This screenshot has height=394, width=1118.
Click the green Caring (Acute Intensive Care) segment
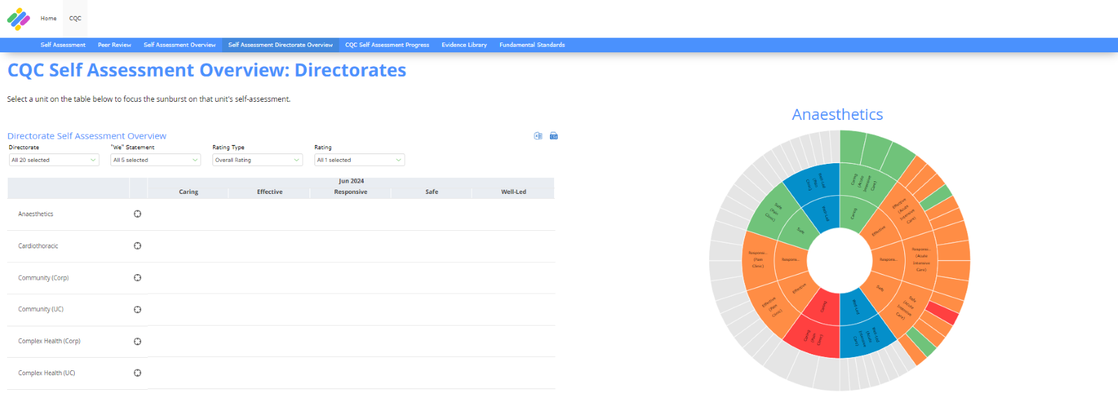[865, 184]
